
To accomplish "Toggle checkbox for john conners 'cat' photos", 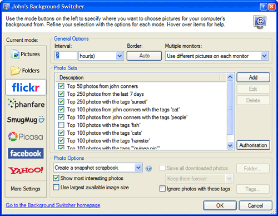I will click(x=61, y=110).
